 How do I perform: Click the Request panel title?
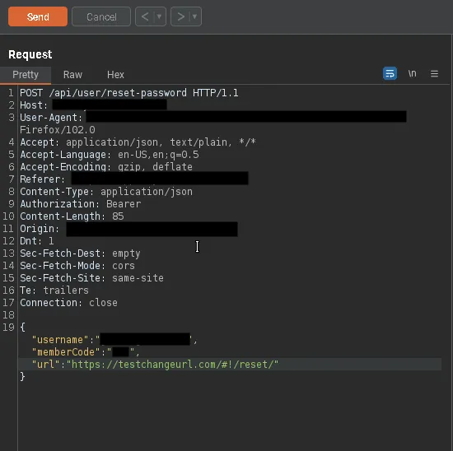click(x=30, y=54)
